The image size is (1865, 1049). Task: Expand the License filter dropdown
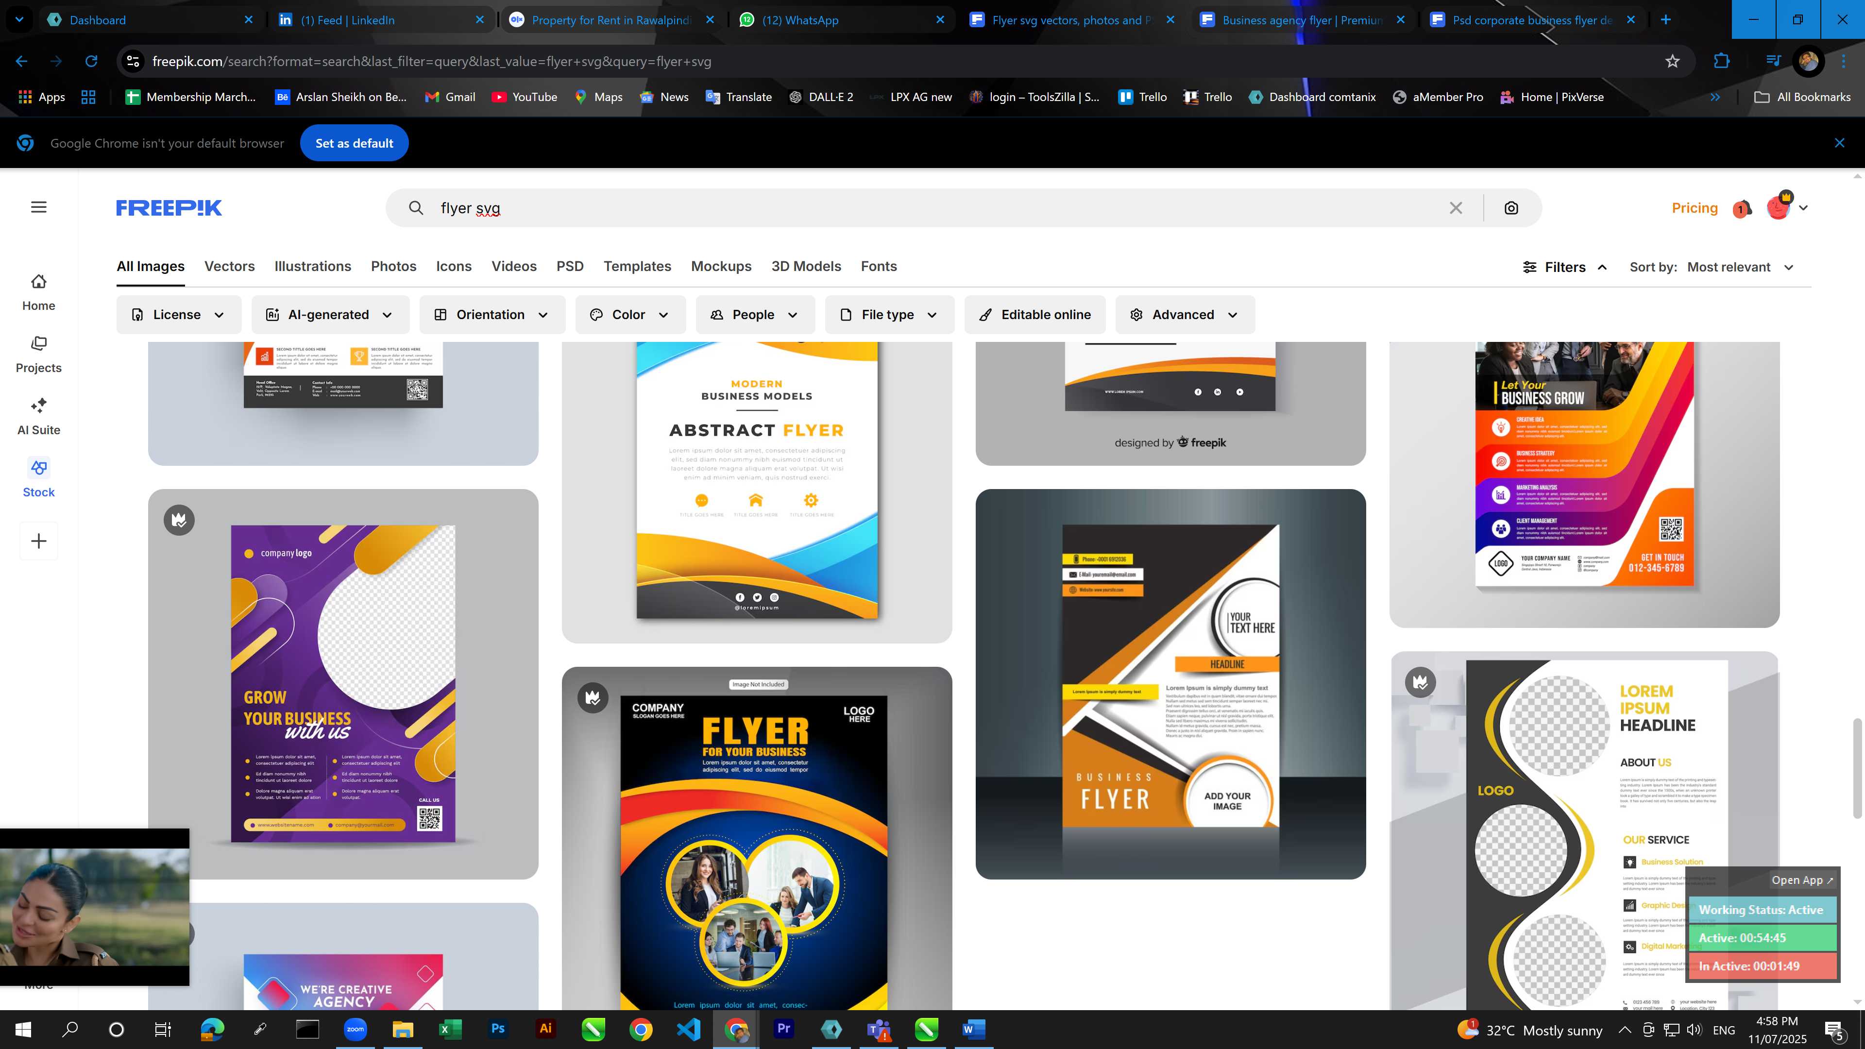click(178, 315)
